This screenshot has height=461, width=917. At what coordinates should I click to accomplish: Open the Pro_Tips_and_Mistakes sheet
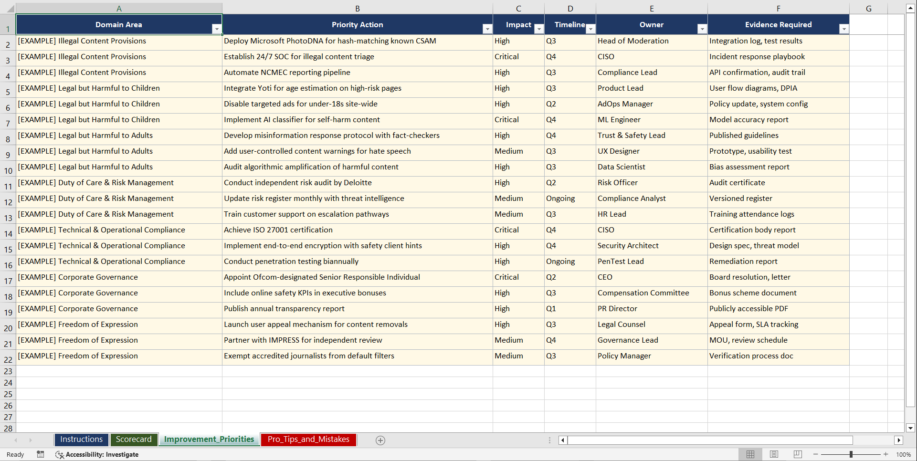pyautogui.click(x=308, y=440)
